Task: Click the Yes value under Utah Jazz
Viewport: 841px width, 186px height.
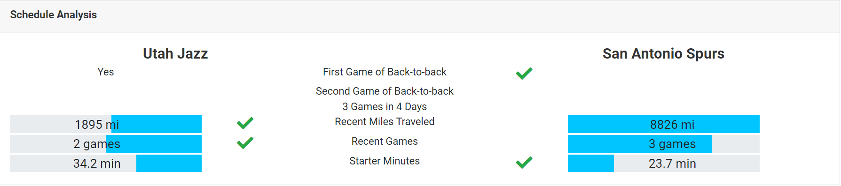Action: (x=106, y=72)
